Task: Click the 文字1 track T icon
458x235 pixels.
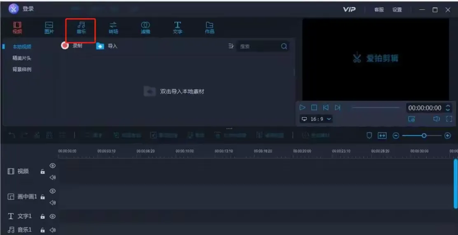Action: [11, 217]
